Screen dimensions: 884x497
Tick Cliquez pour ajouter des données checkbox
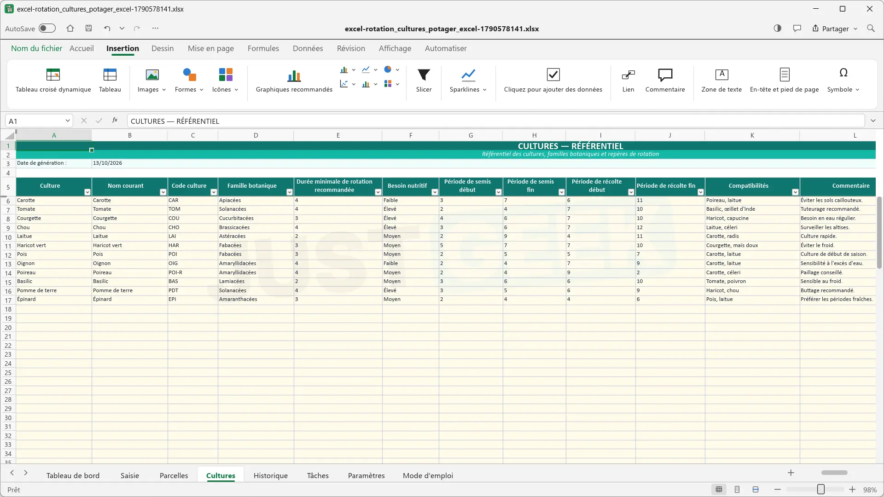point(553,74)
